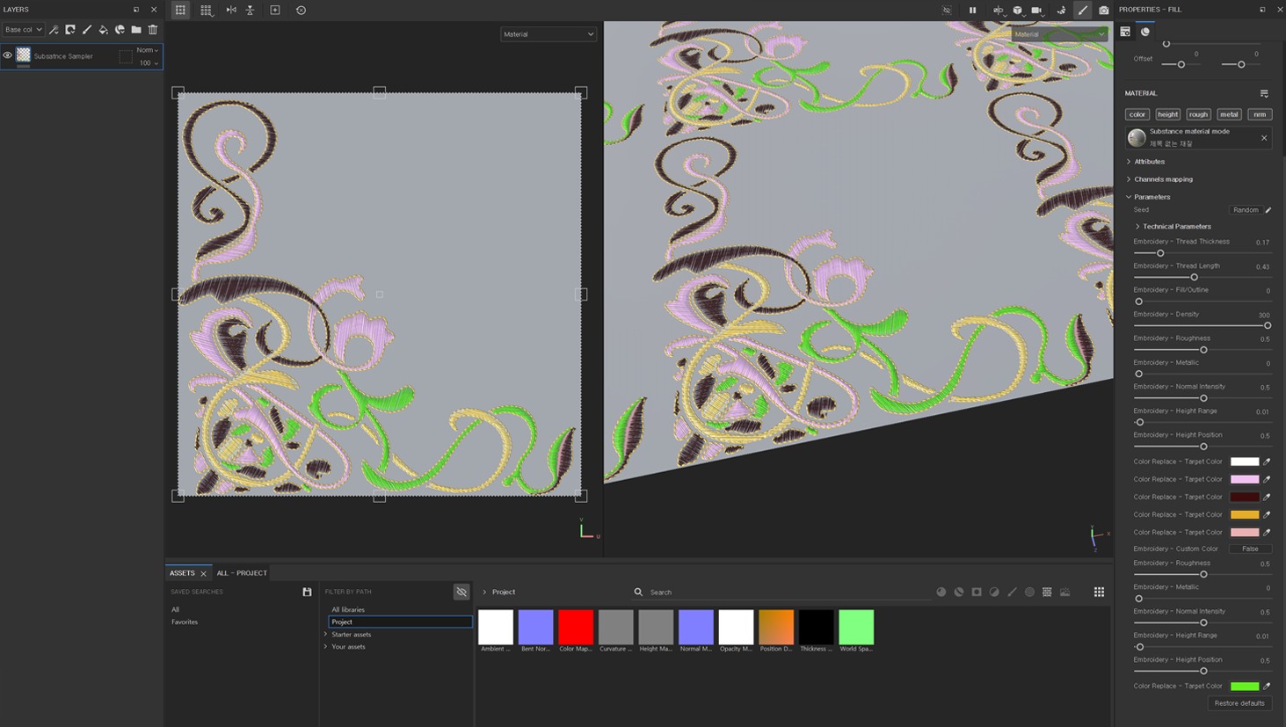Save the search with the disk icon

click(307, 593)
